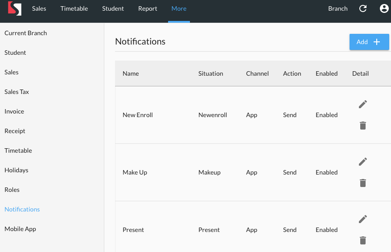Delete the Make Up notification
391x252 pixels.
[x=363, y=183]
